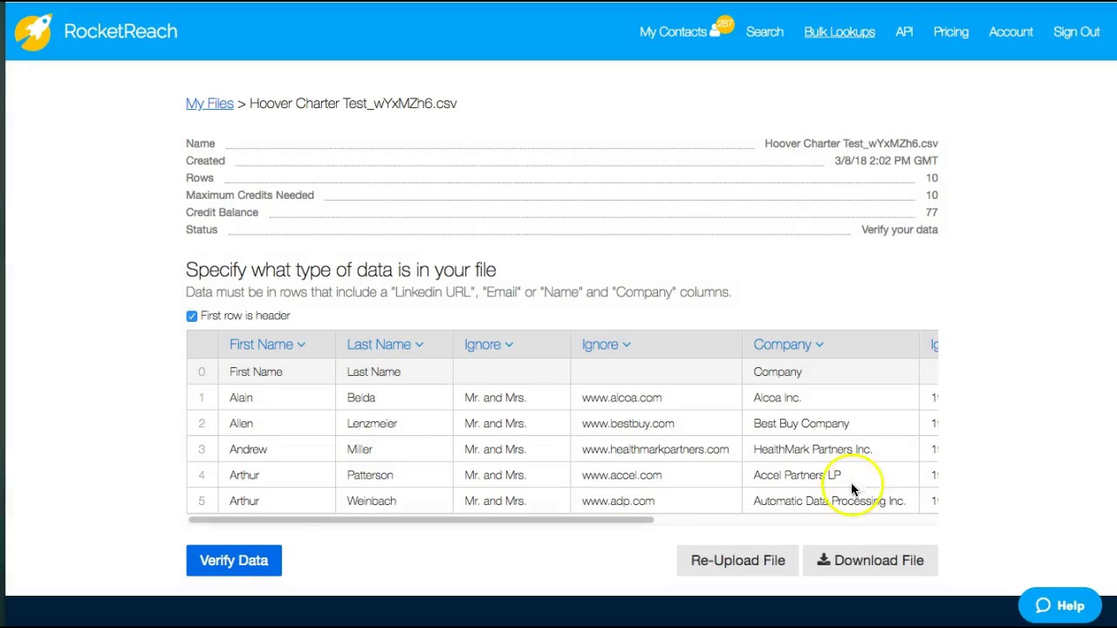The image size is (1117, 628).
Task: Click the Re-Upload File button
Action: 737,560
